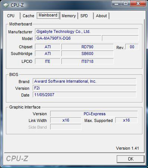The image size is (148, 168).
Task: Close the CPU-Z window
Action: (x=138, y=3)
